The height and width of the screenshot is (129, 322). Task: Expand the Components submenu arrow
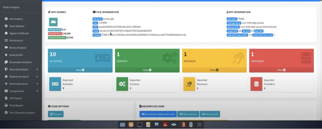coord(37,91)
